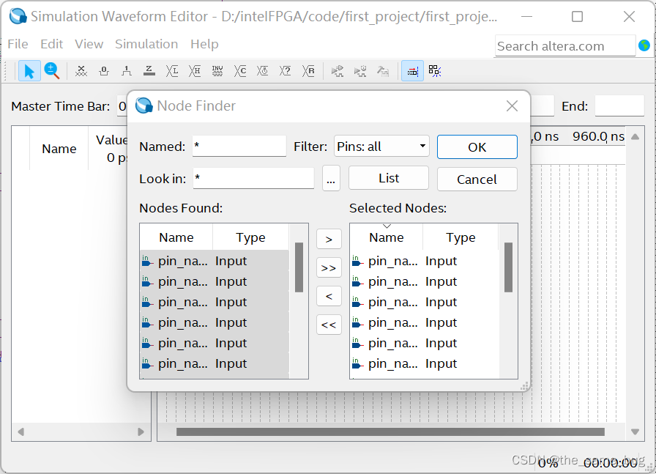Click Simulation Waveform Editor title icon
This screenshot has width=656, height=474.
(x=18, y=16)
